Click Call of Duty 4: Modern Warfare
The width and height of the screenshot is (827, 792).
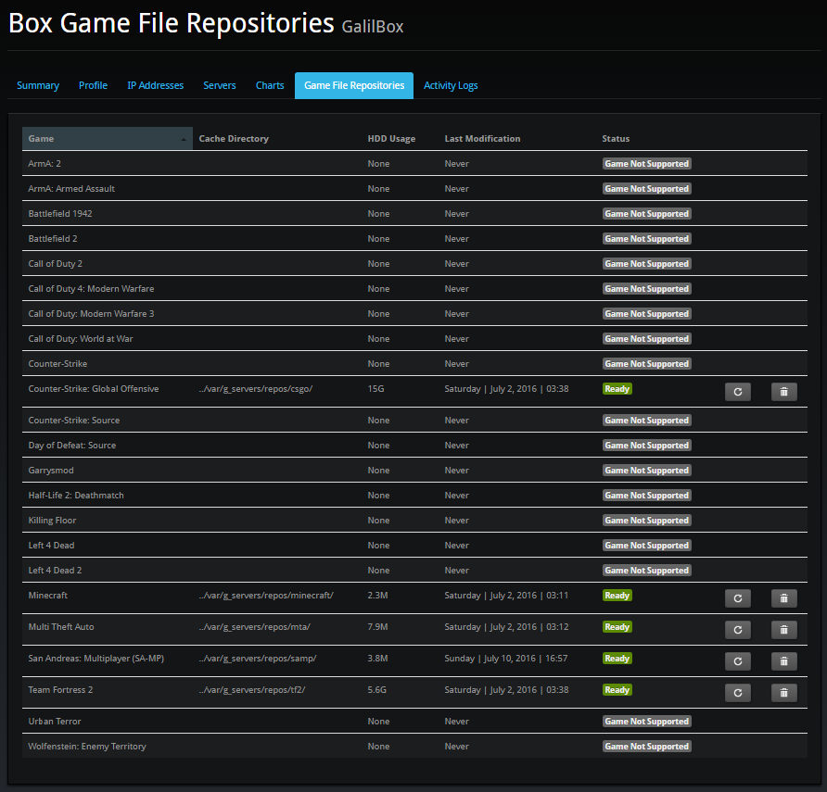(91, 289)
